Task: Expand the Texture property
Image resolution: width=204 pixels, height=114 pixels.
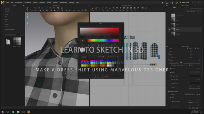Action: click(170, 69)
